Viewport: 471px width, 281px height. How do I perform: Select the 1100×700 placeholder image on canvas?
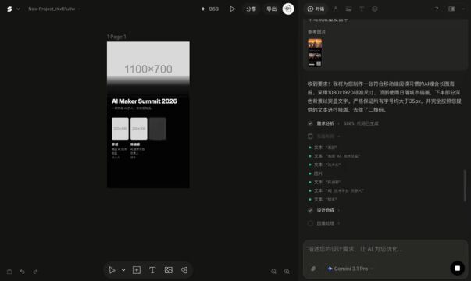[148, 64]
